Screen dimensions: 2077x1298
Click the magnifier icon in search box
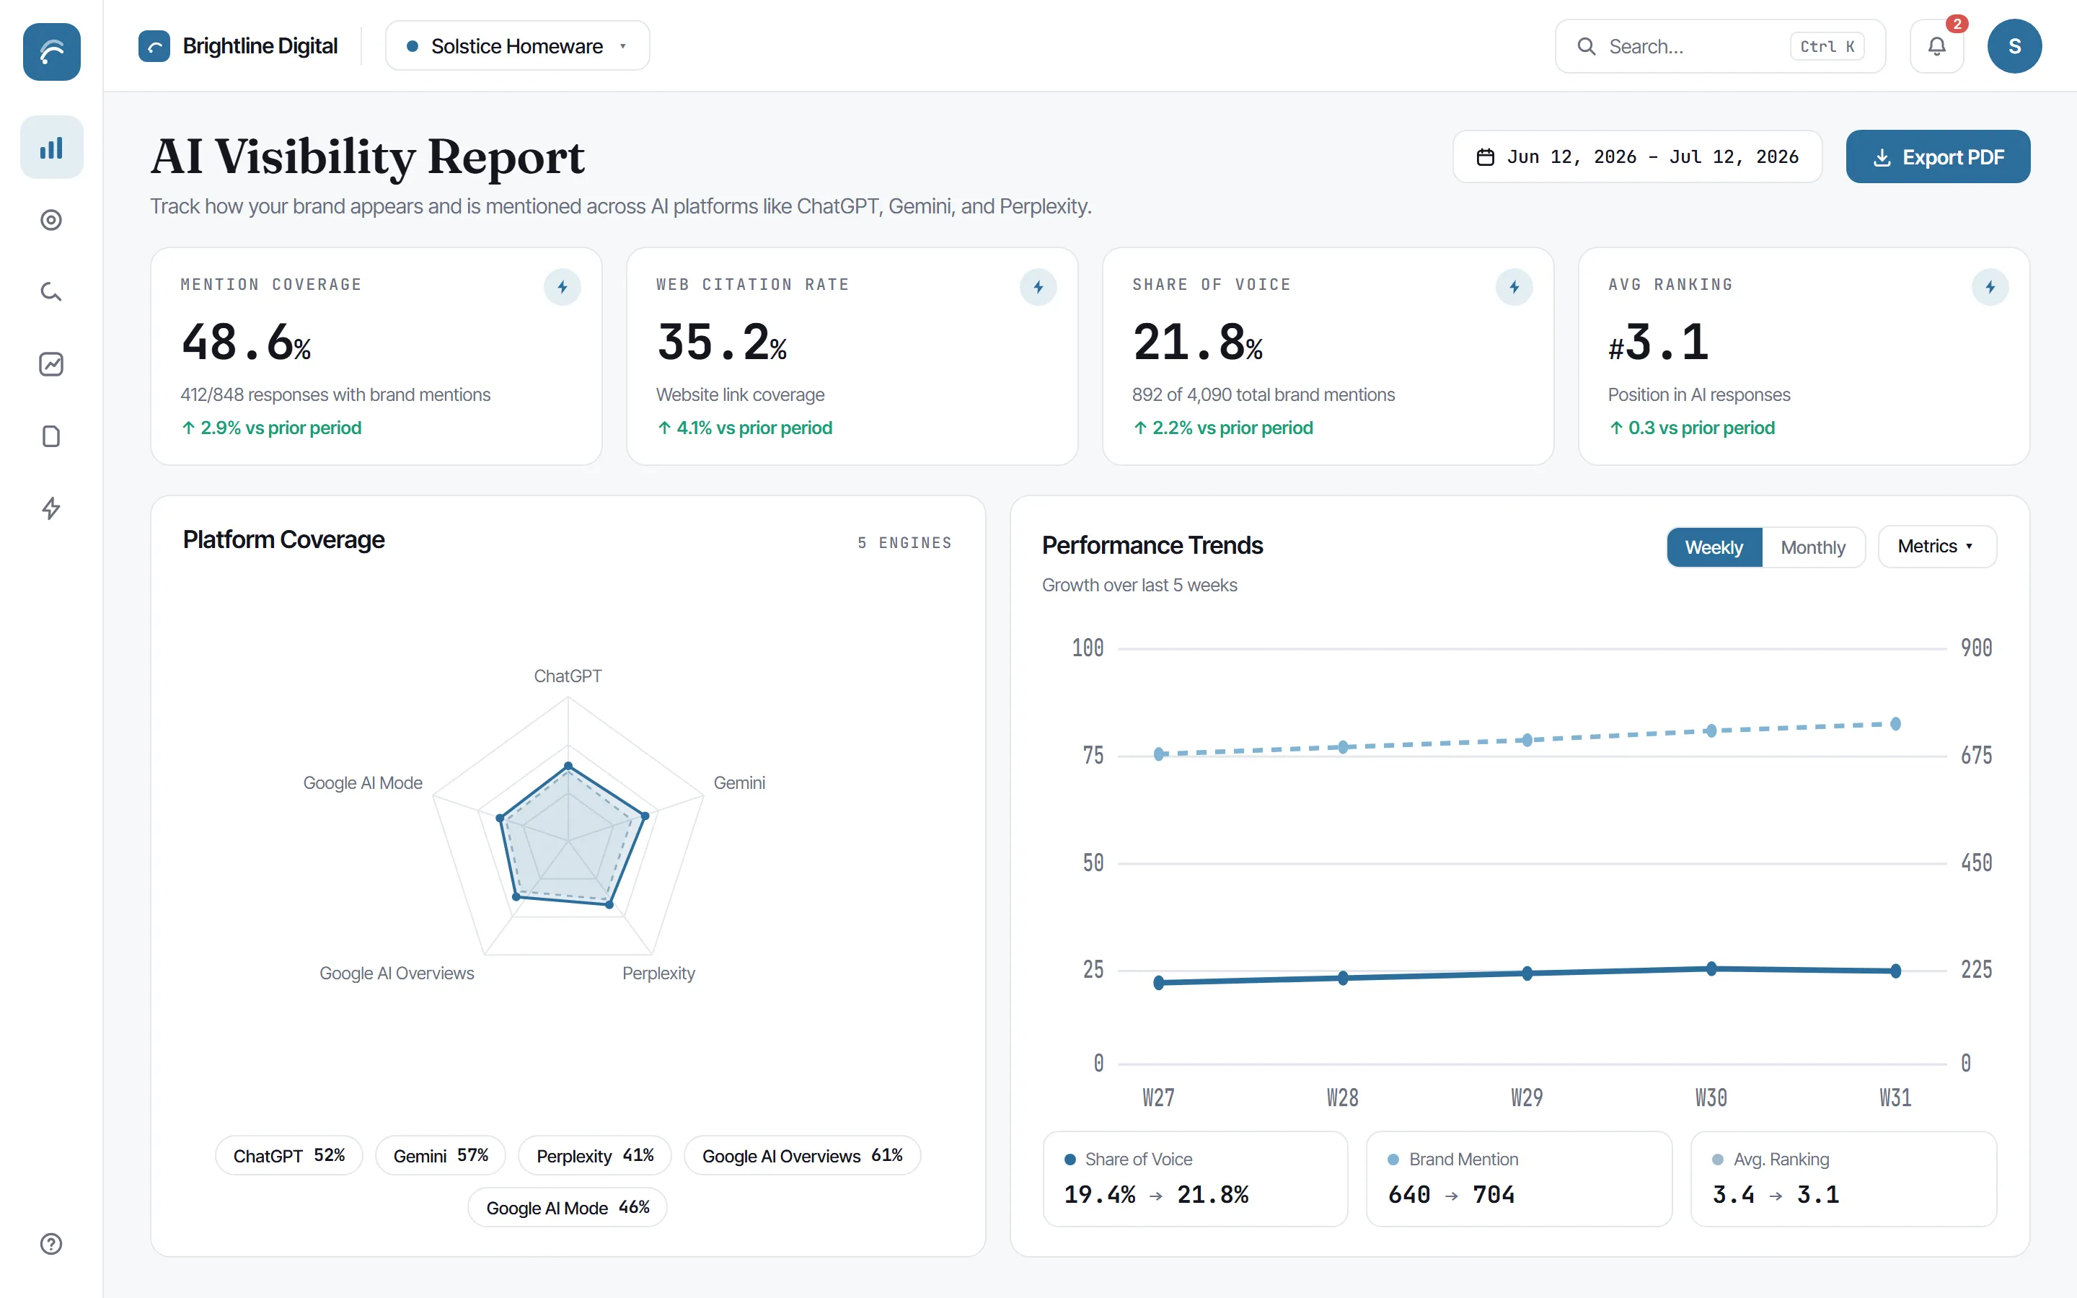point(1587,46)
